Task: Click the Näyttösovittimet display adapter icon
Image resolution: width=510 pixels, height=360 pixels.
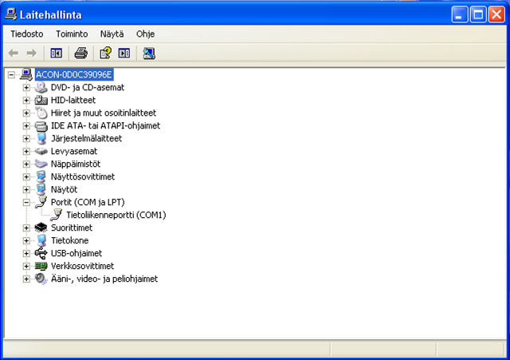Action: click(41, 176)
